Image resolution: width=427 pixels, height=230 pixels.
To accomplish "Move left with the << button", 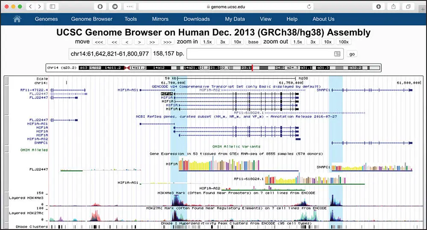I will tap(114, 42).
